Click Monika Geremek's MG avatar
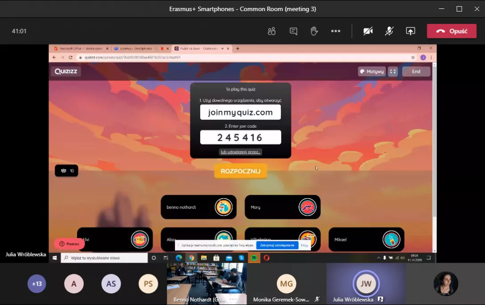 point(287,284)
